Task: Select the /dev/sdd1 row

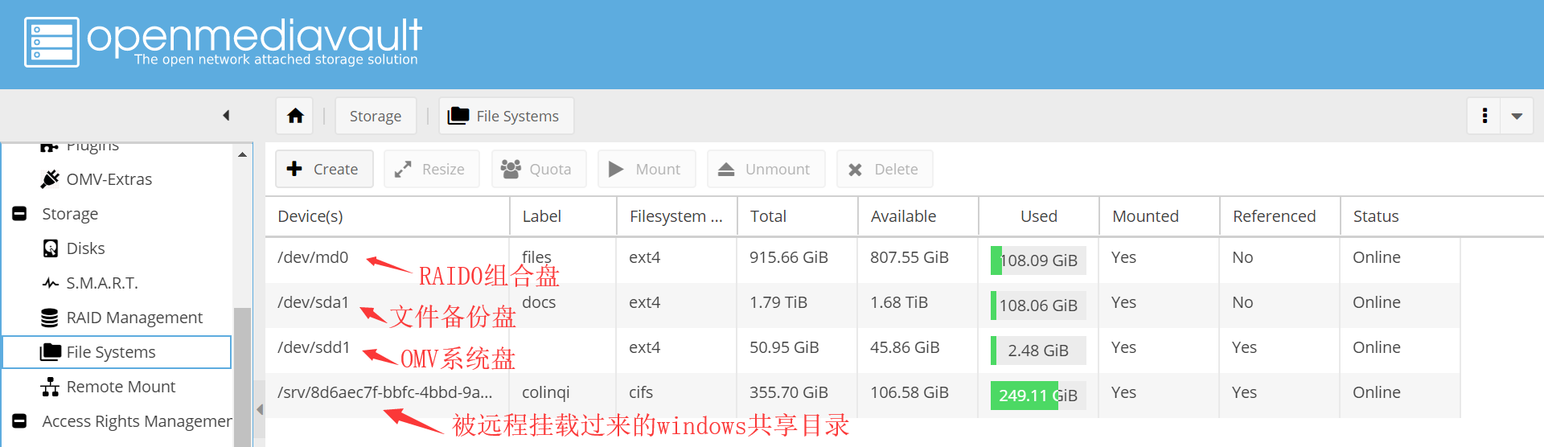Action: (x=863, y=350)
